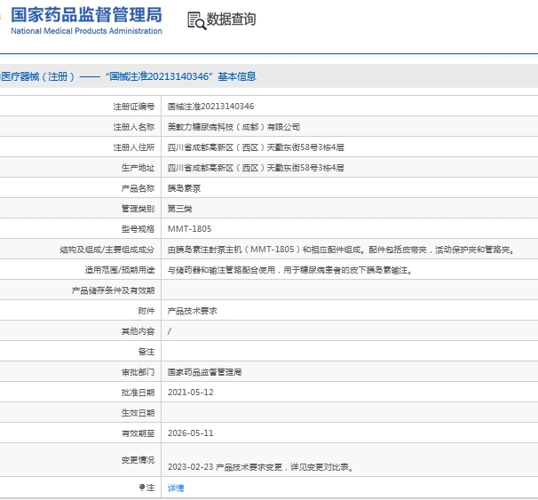Click management class value 第三类
The image size is (538, 500).
pyautogui.click(x=180, y=209)
